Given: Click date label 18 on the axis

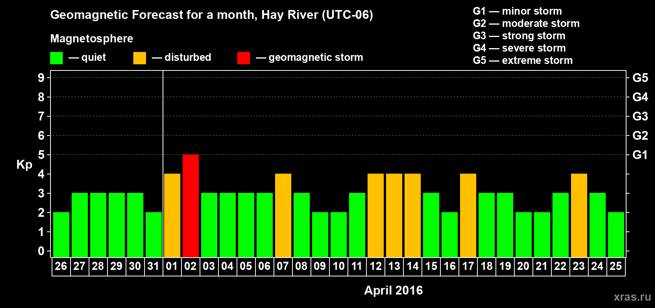Looking at the screenshot, I should [486, 266].
